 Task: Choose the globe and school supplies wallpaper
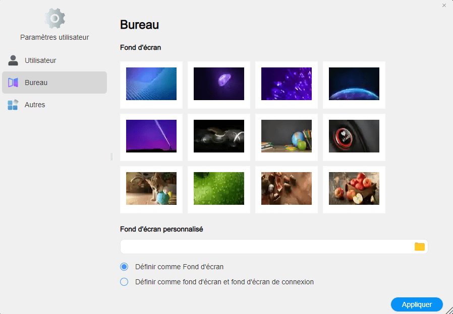pos(287,137)
